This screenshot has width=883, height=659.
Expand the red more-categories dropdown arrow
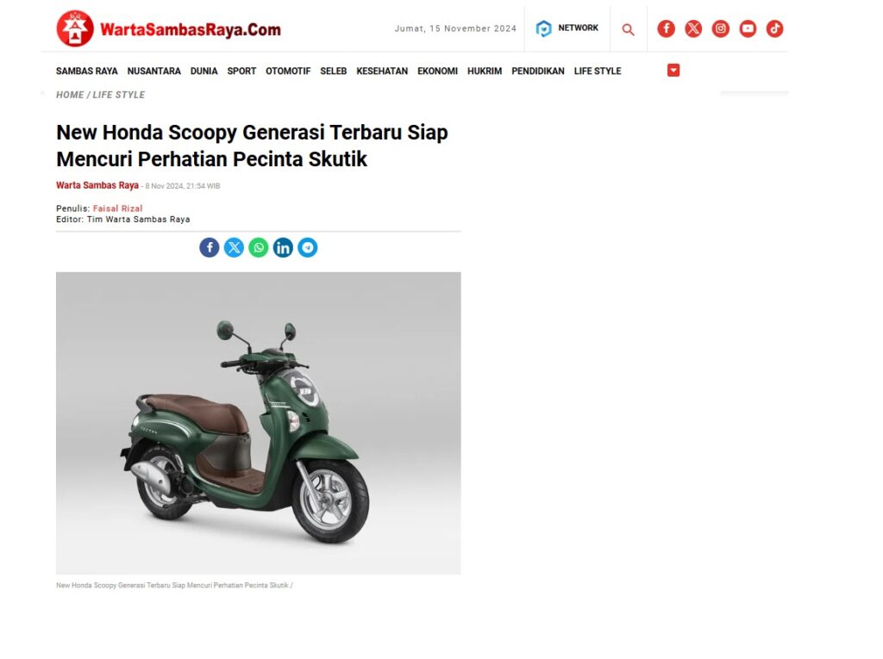coord(673,71)
